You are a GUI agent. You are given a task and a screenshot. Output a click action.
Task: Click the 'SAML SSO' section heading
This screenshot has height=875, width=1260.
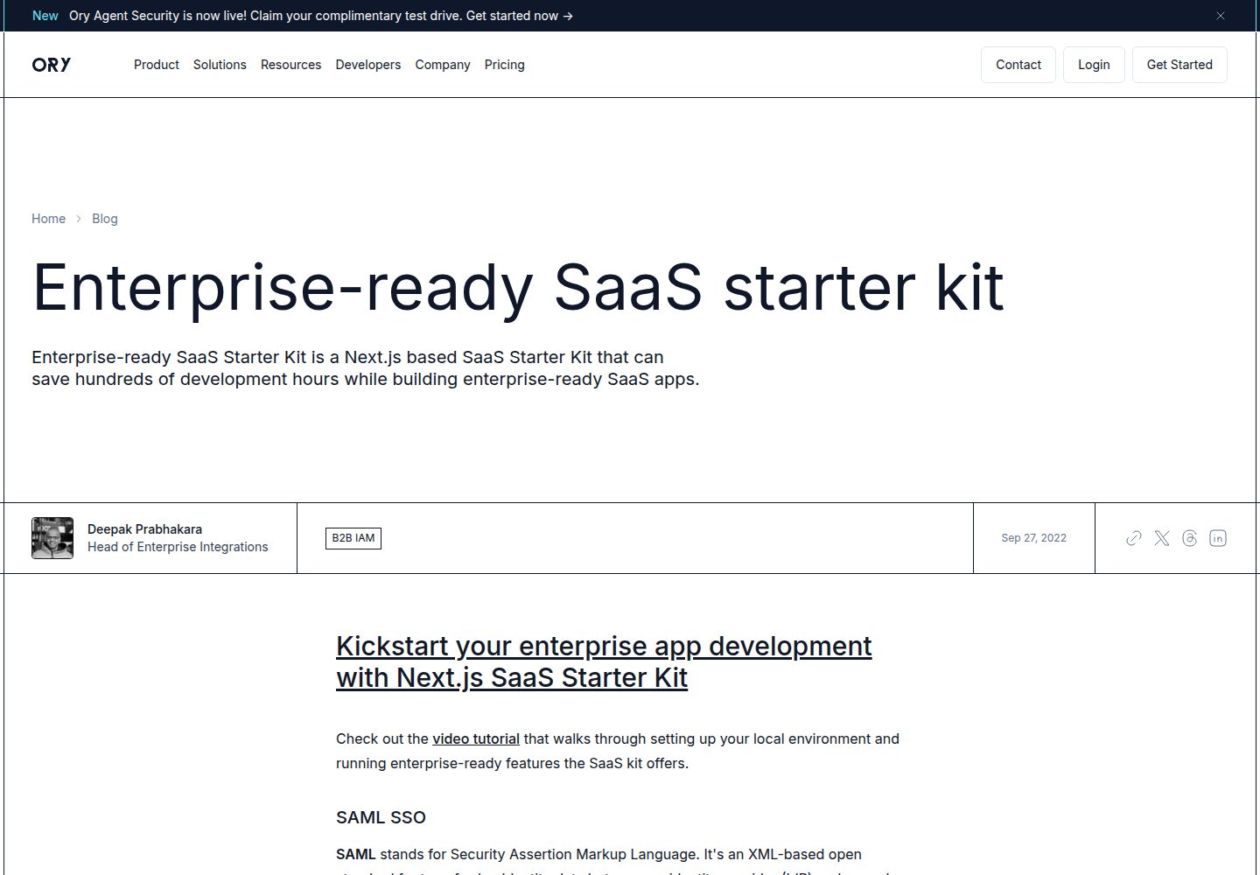381,817
